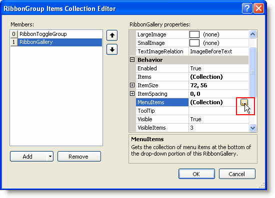
Task: Click the ItemSize value 72, 56
Action: coord(218,85)
